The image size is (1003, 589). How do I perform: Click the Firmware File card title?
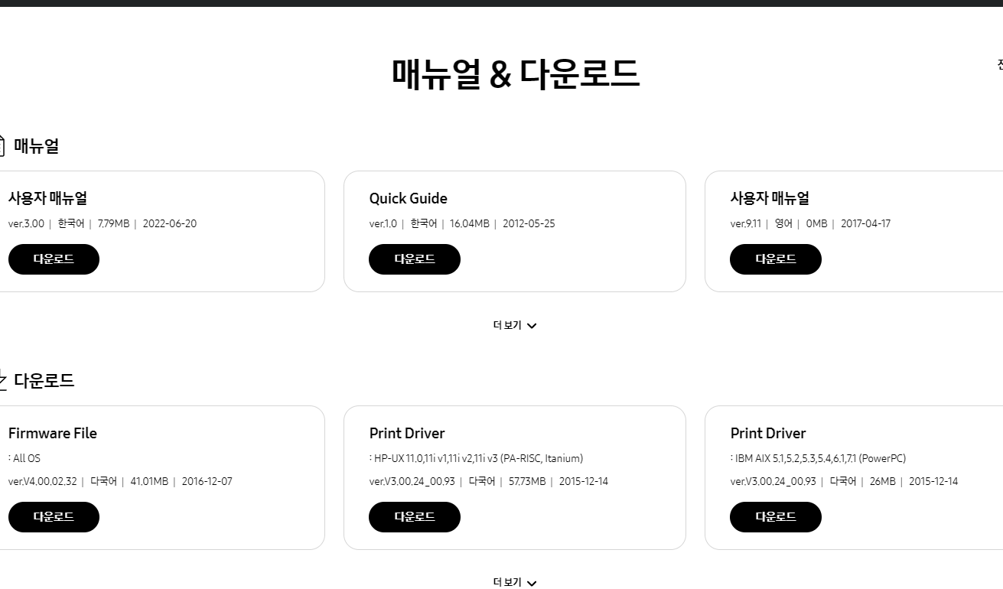point(52,433)
